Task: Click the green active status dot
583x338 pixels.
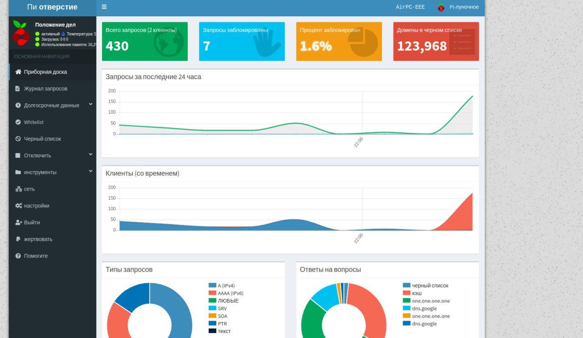Action: click(x=37, y=34)
